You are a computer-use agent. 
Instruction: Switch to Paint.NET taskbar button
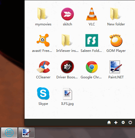(26, 133)
